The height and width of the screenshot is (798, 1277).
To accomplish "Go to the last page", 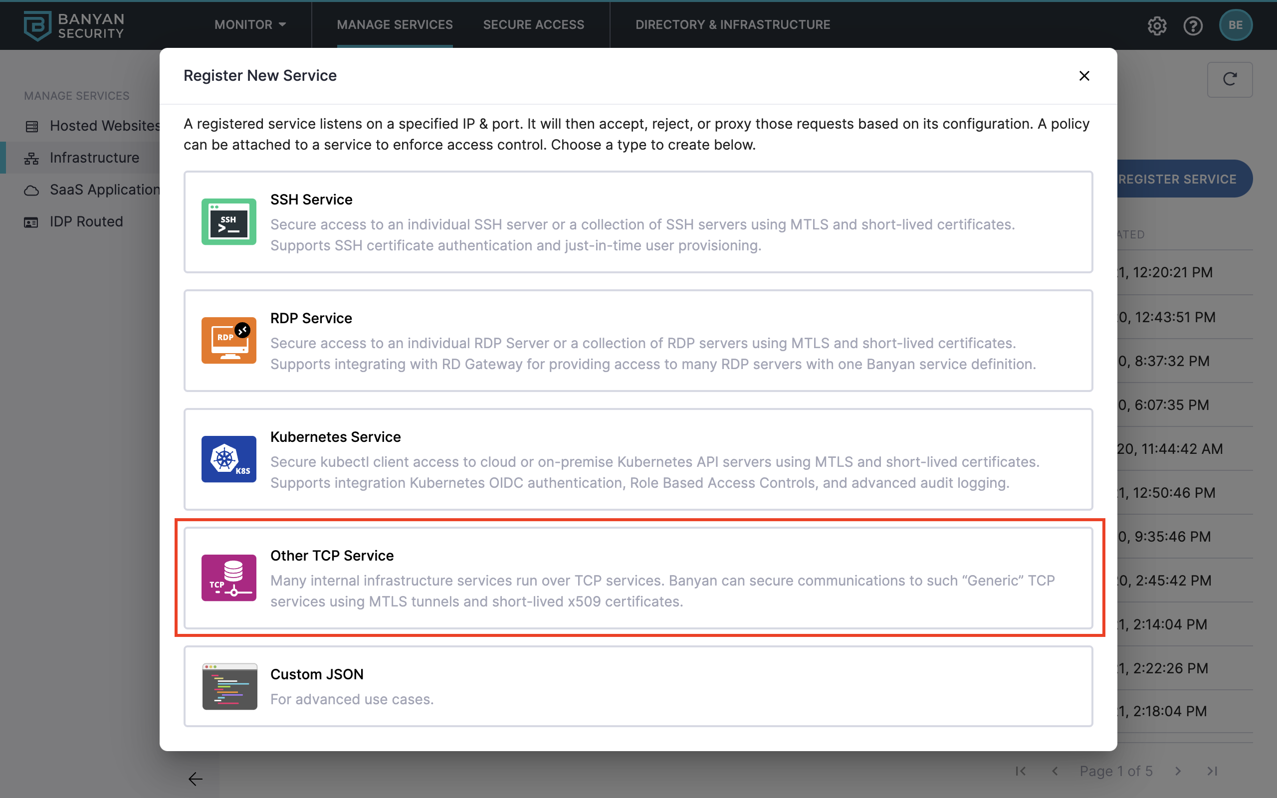I will (x=1212, y=771).
